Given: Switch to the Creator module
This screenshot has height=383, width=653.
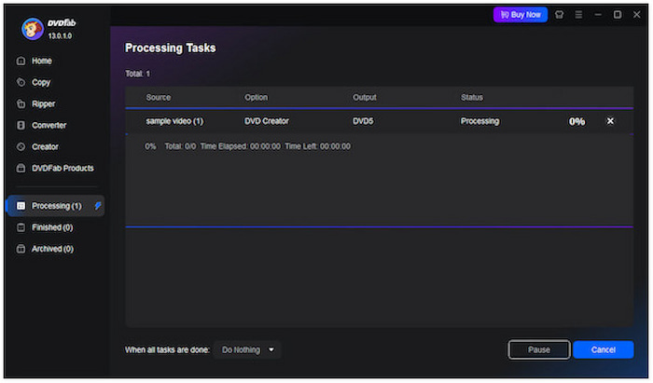Looking at the screenshot, I should click(x=45, y=147).
